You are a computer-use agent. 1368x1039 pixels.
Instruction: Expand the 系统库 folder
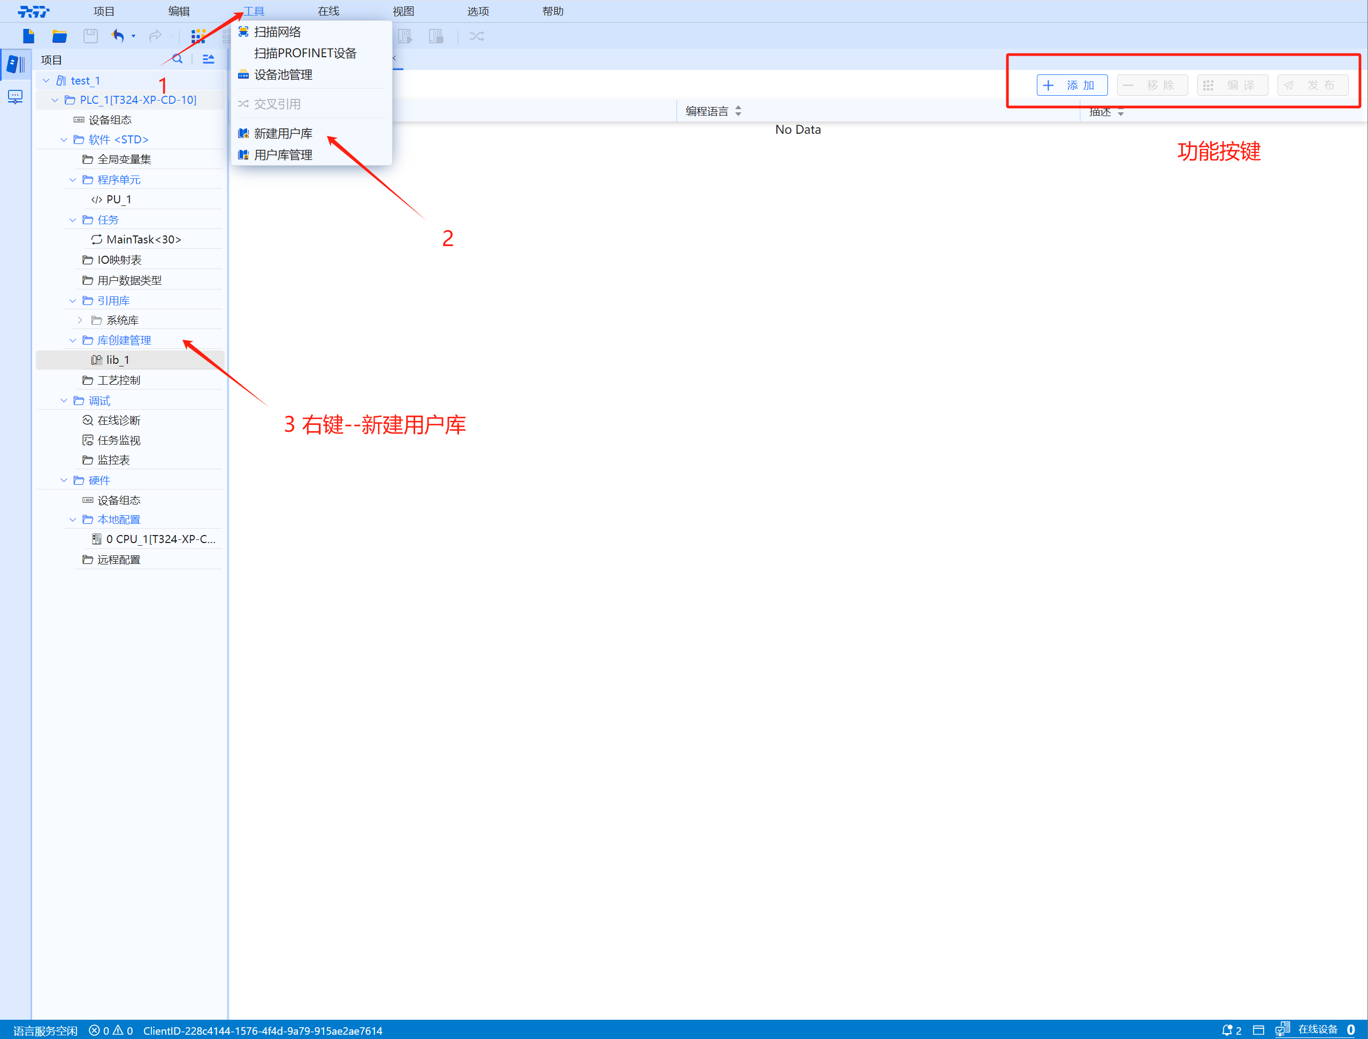pos(80,320)
